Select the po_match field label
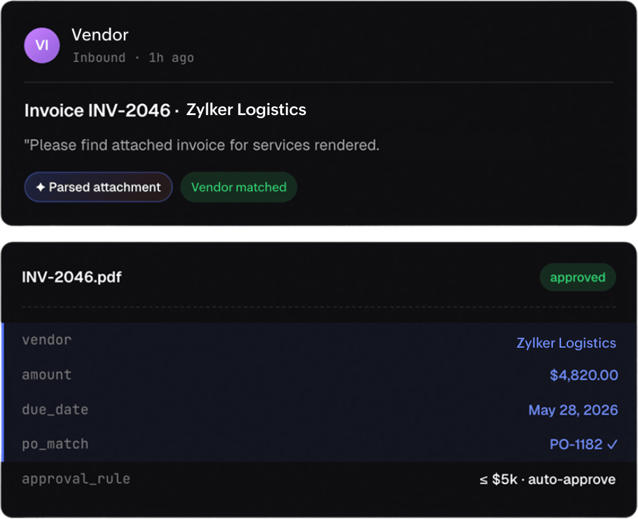The height and width of the screenshot is (519, 638). tap(55, 444)
